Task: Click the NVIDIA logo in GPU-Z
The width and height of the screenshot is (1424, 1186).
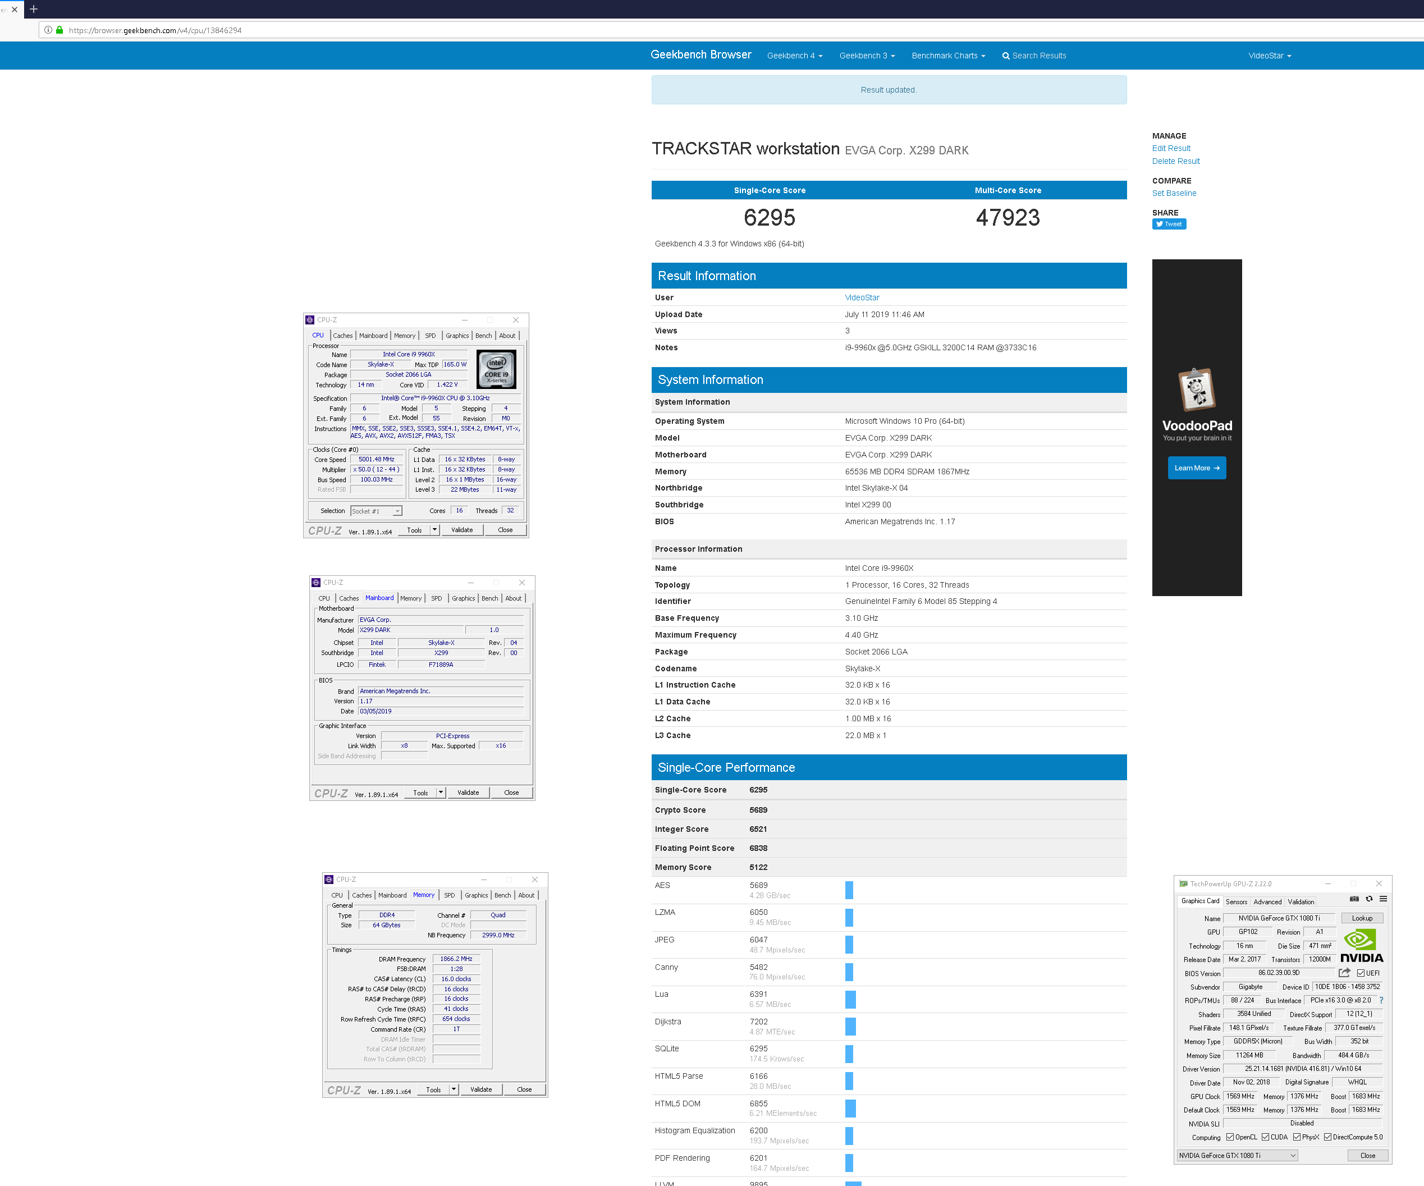Action: pyautogui.click(x=1362, y=946)
